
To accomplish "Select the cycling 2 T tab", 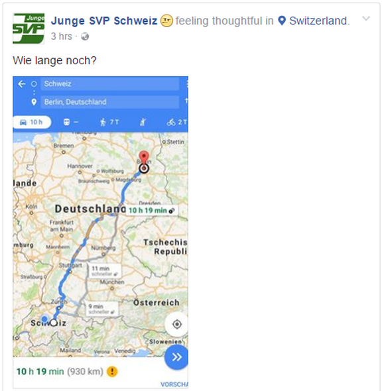I will tap(176, 122).
